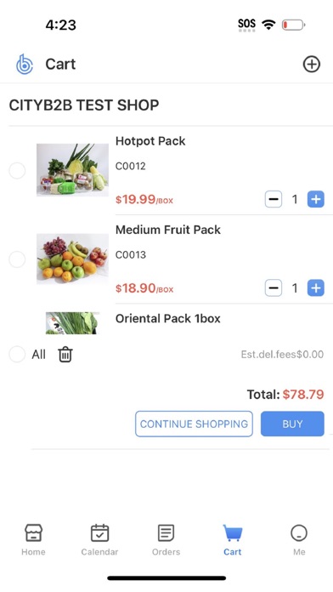333x592 pixels.
Task: Open the Me profile icon
Action: click(x=299, y=533)
